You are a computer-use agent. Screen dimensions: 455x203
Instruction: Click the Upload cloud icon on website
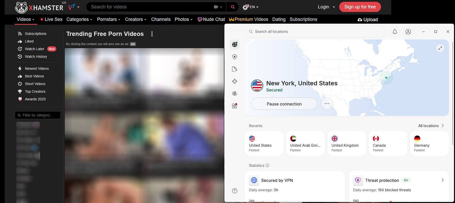click(360, 20)
